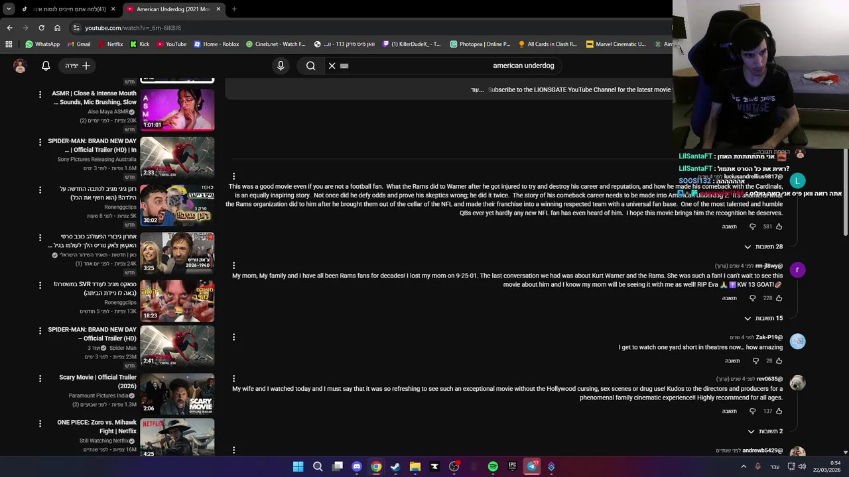Viewport: 849px width, 477px height.
Task: Click the address bar URL
Action: click(x=133, y=28)
